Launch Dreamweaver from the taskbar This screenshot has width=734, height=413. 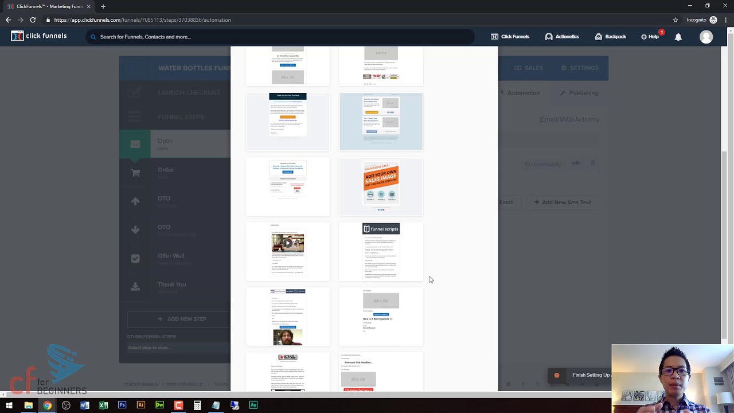pos(159,406)
